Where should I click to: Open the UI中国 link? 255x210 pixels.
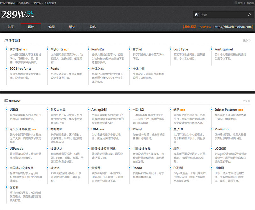tap(219, 168)
